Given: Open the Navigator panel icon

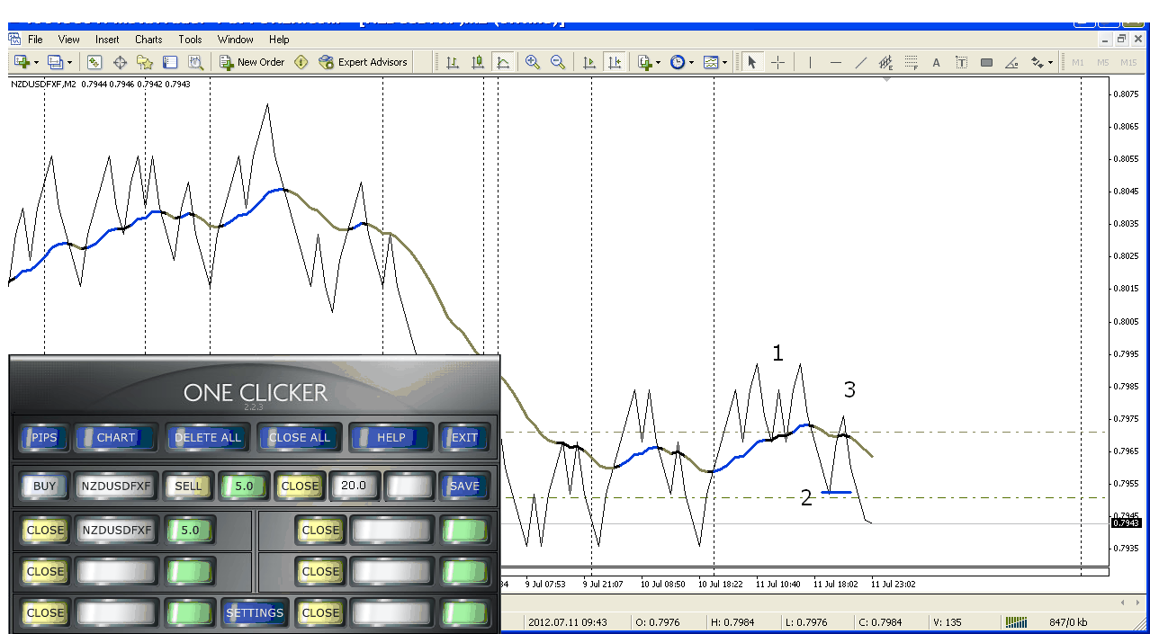Looking at the screenshot, I should pos(145,62).
